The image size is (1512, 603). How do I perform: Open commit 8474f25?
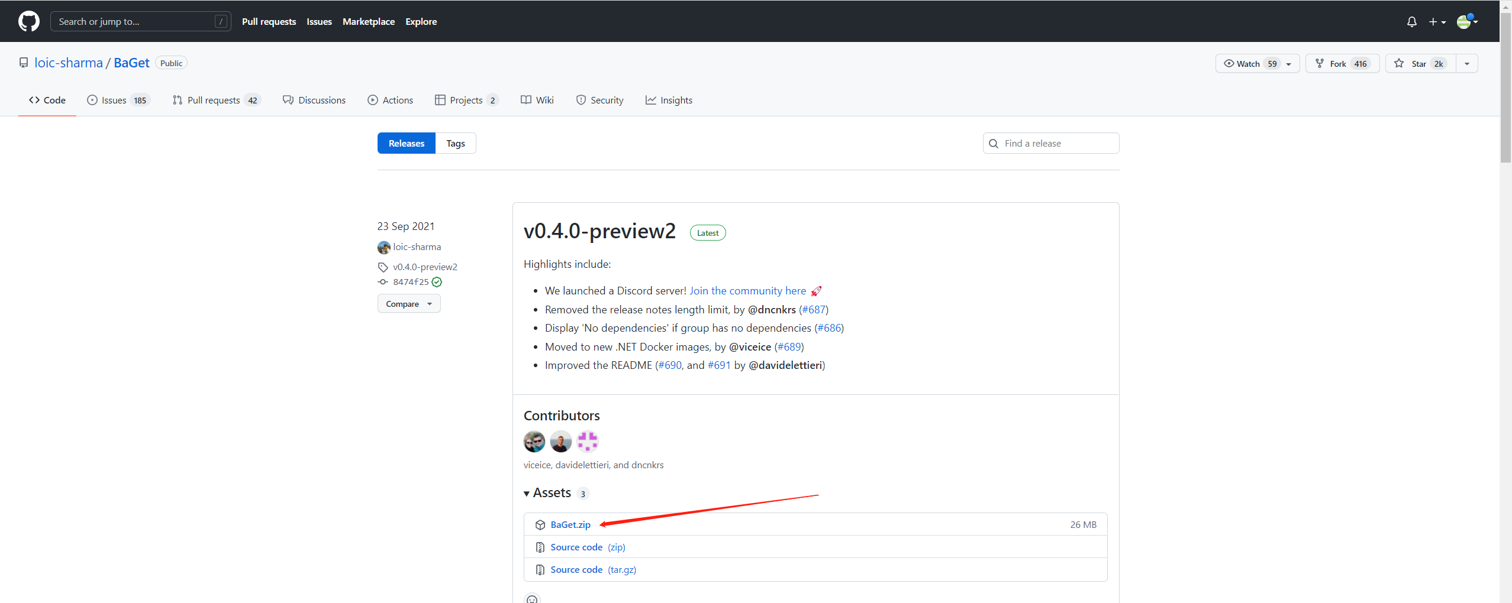coord(411,282)
